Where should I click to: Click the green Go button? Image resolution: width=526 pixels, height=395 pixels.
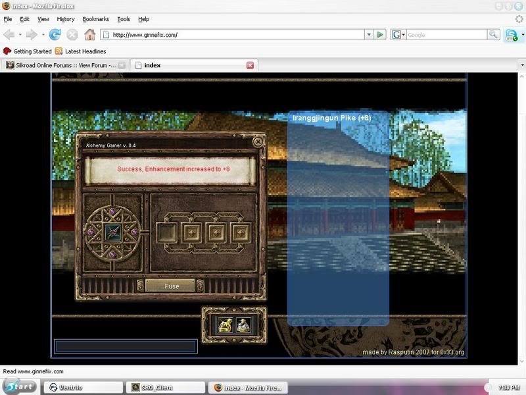pos(380,35)
